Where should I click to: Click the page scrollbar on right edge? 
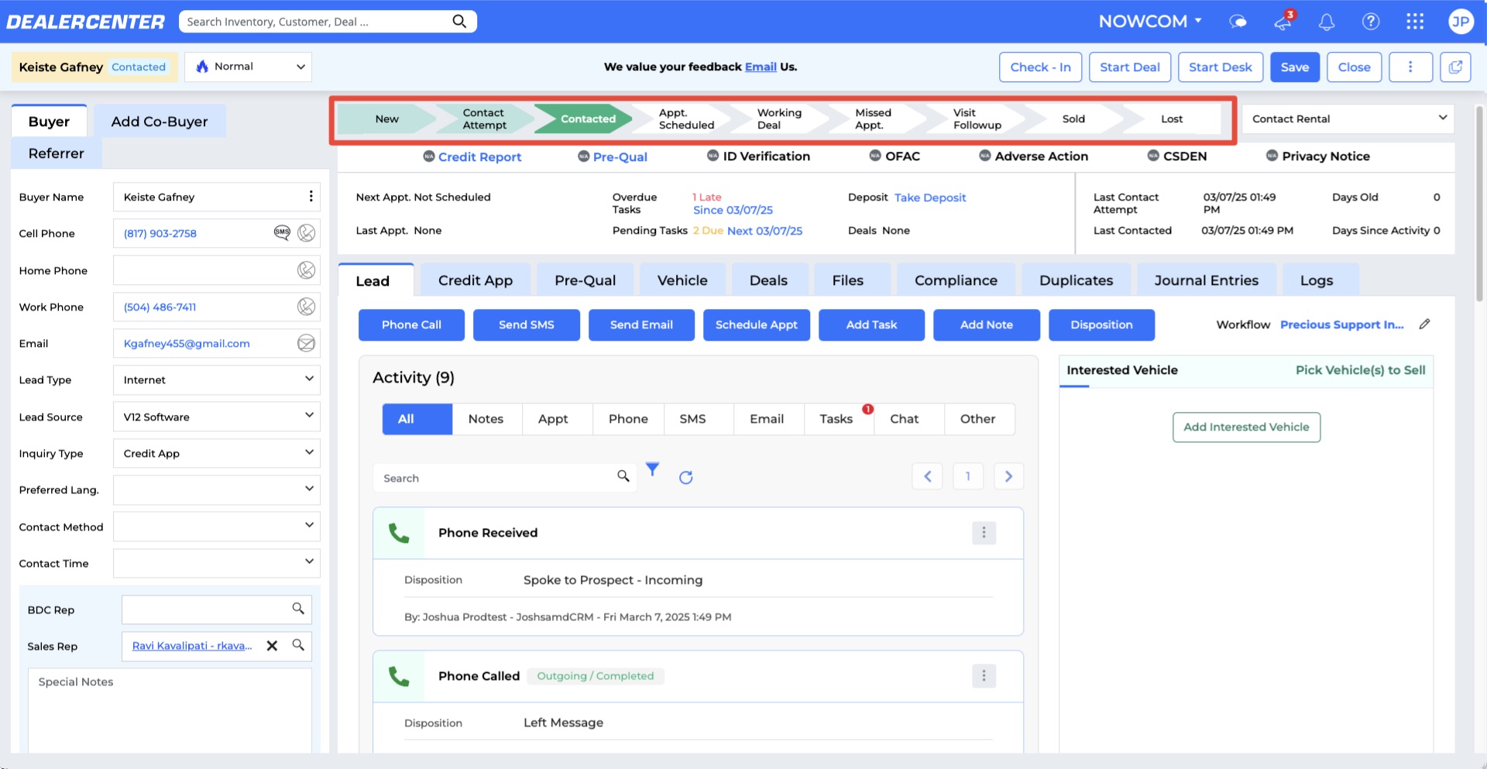[x=1479, y=203]
